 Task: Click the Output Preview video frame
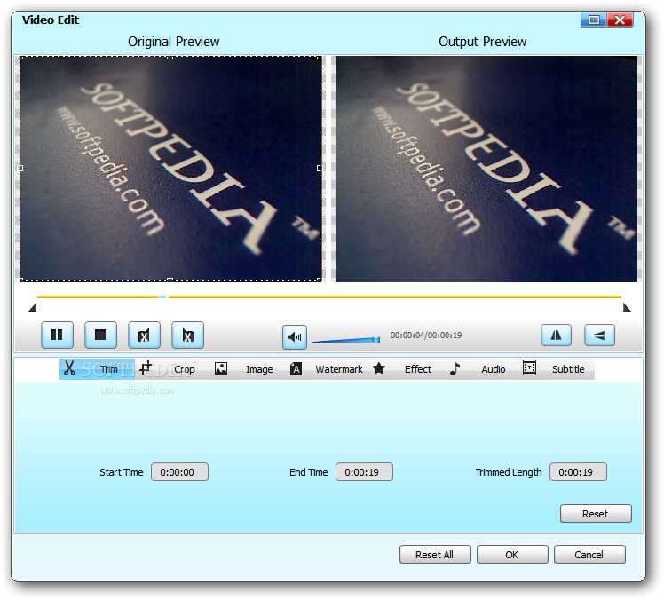pos(486,169)
